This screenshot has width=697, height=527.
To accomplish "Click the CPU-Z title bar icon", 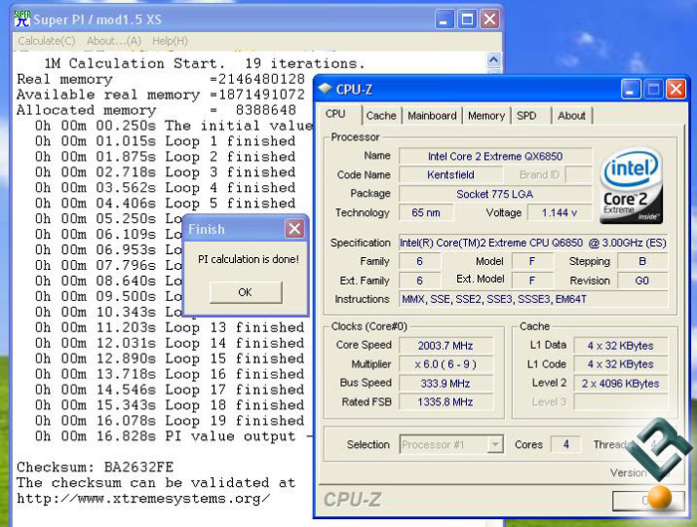I will [x=325, y=89].
